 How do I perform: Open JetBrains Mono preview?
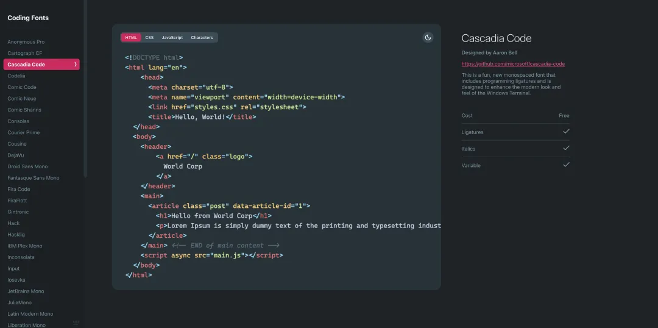26,291
